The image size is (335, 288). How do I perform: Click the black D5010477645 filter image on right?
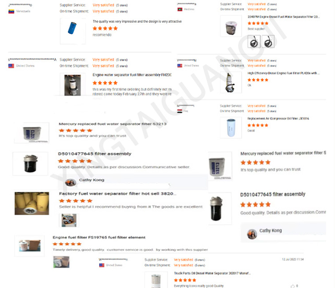click(220, 209)
